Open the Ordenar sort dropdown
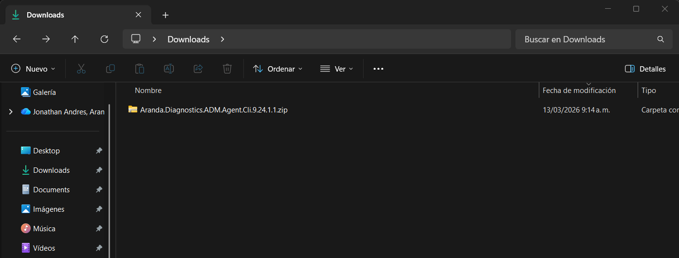 pyautogui.click(x=278, y=69)
